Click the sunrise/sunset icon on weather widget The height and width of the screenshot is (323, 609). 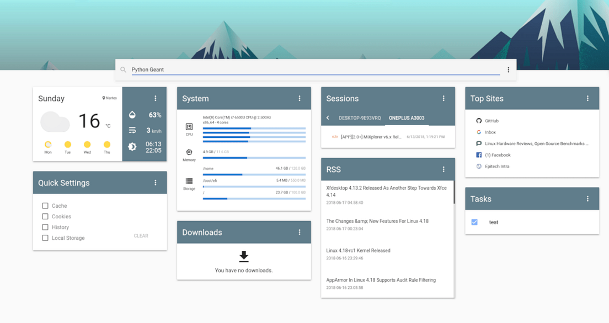pos(132,147)
